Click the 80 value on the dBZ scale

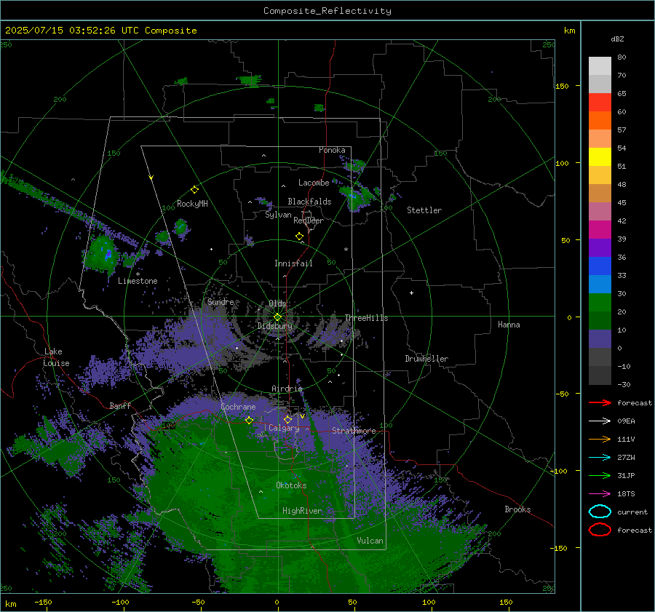(x=622, y=57)
